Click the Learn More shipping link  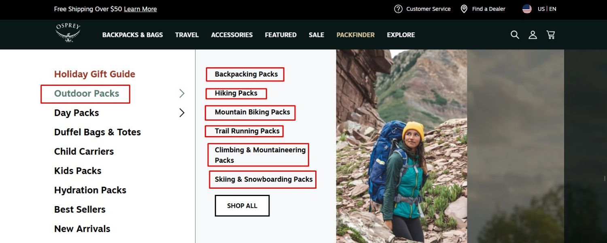[x=140, y=9]
